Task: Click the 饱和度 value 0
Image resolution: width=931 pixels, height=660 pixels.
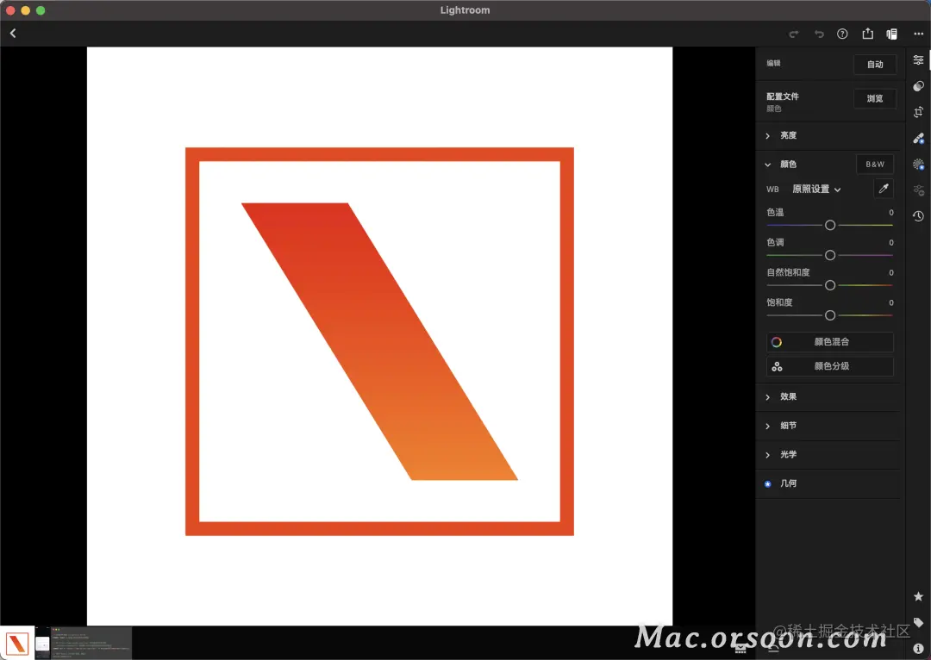Action: [x=891, y=302]
